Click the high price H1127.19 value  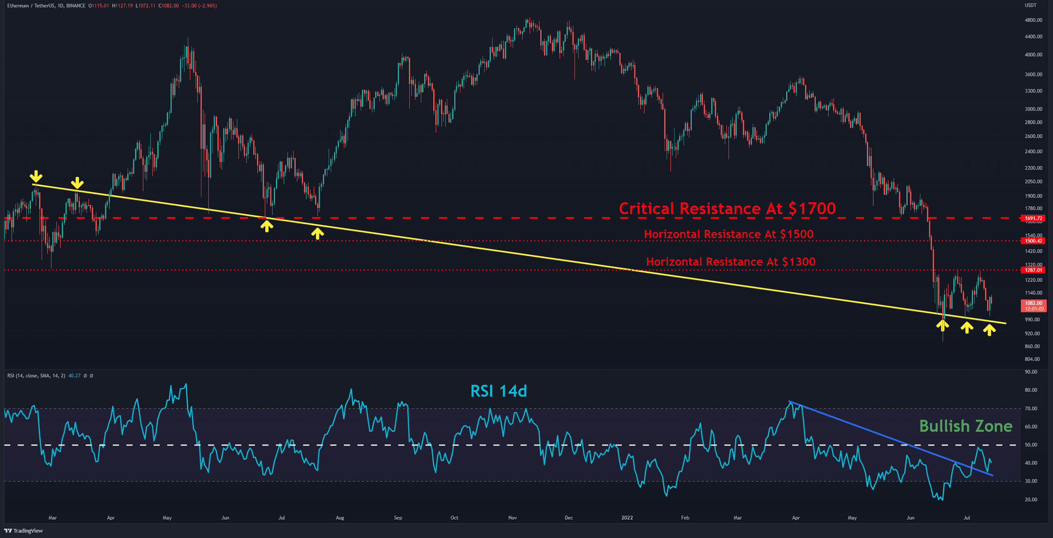pos(122,6)
